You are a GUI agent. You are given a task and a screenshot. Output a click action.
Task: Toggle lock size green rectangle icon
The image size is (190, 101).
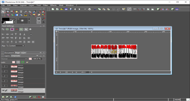tap(23, 62)
